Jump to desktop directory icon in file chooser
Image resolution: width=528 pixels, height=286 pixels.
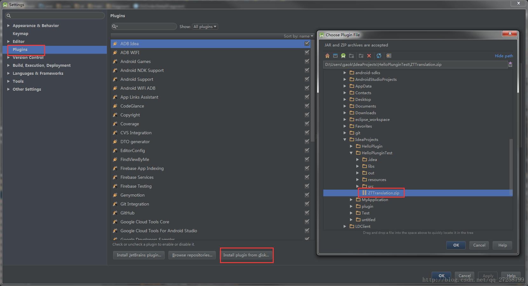[x=335, y=56]
